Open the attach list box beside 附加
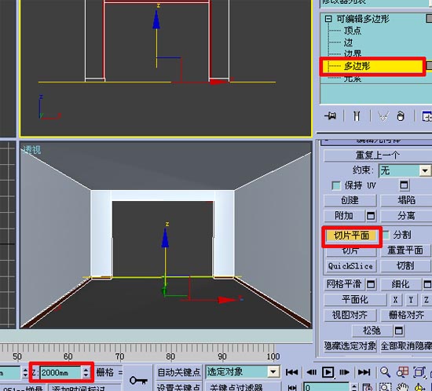432x391 pixels. (x=371, y=216)
